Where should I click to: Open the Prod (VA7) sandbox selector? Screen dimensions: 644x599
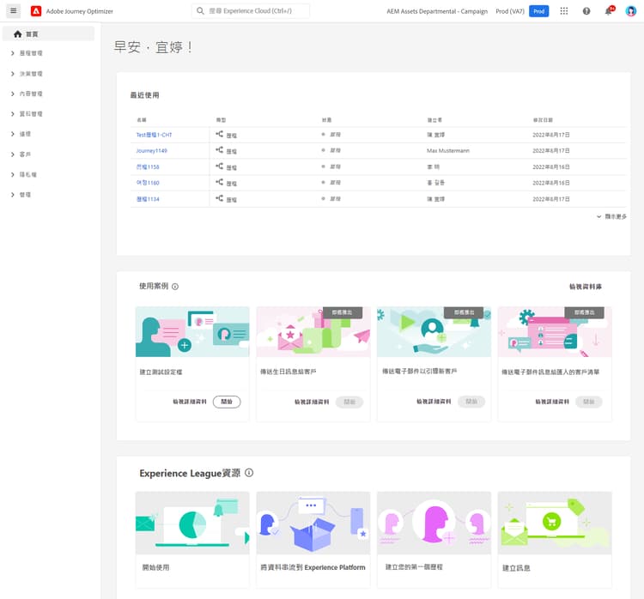(x=510, y=11)
